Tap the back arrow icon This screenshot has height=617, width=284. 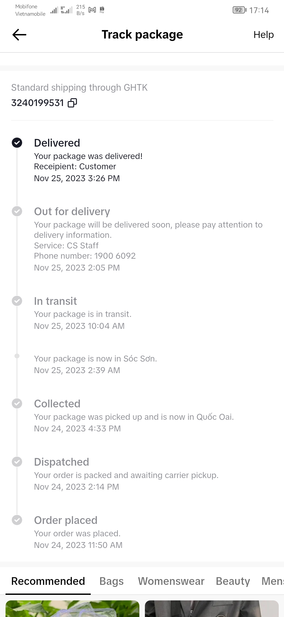19,35
